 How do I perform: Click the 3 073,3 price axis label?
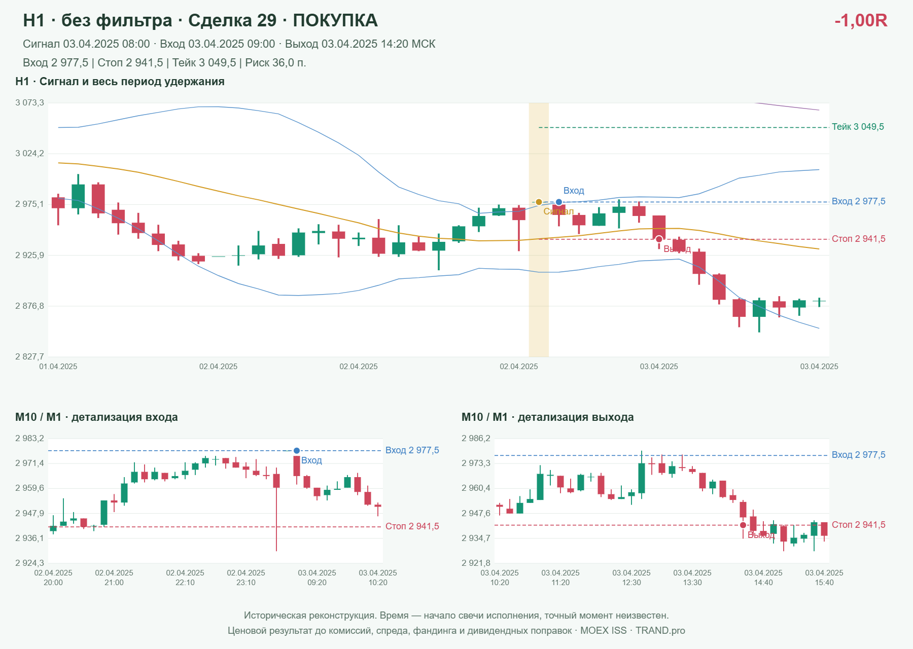[x=29, y=103]
